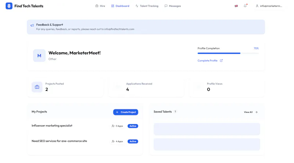Click the external link icon beside Complete Profile
294x163 pixels.
click(x=221, y=60)
